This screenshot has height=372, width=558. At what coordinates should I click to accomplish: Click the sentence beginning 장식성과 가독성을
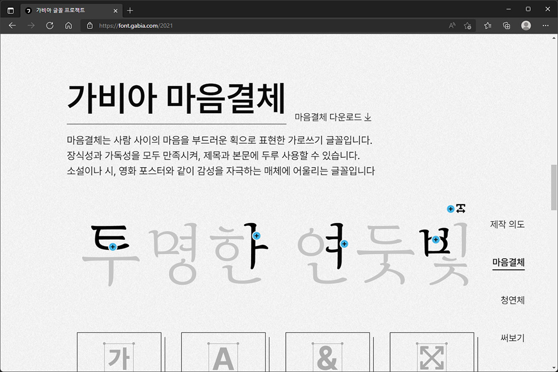coord(214,156)
